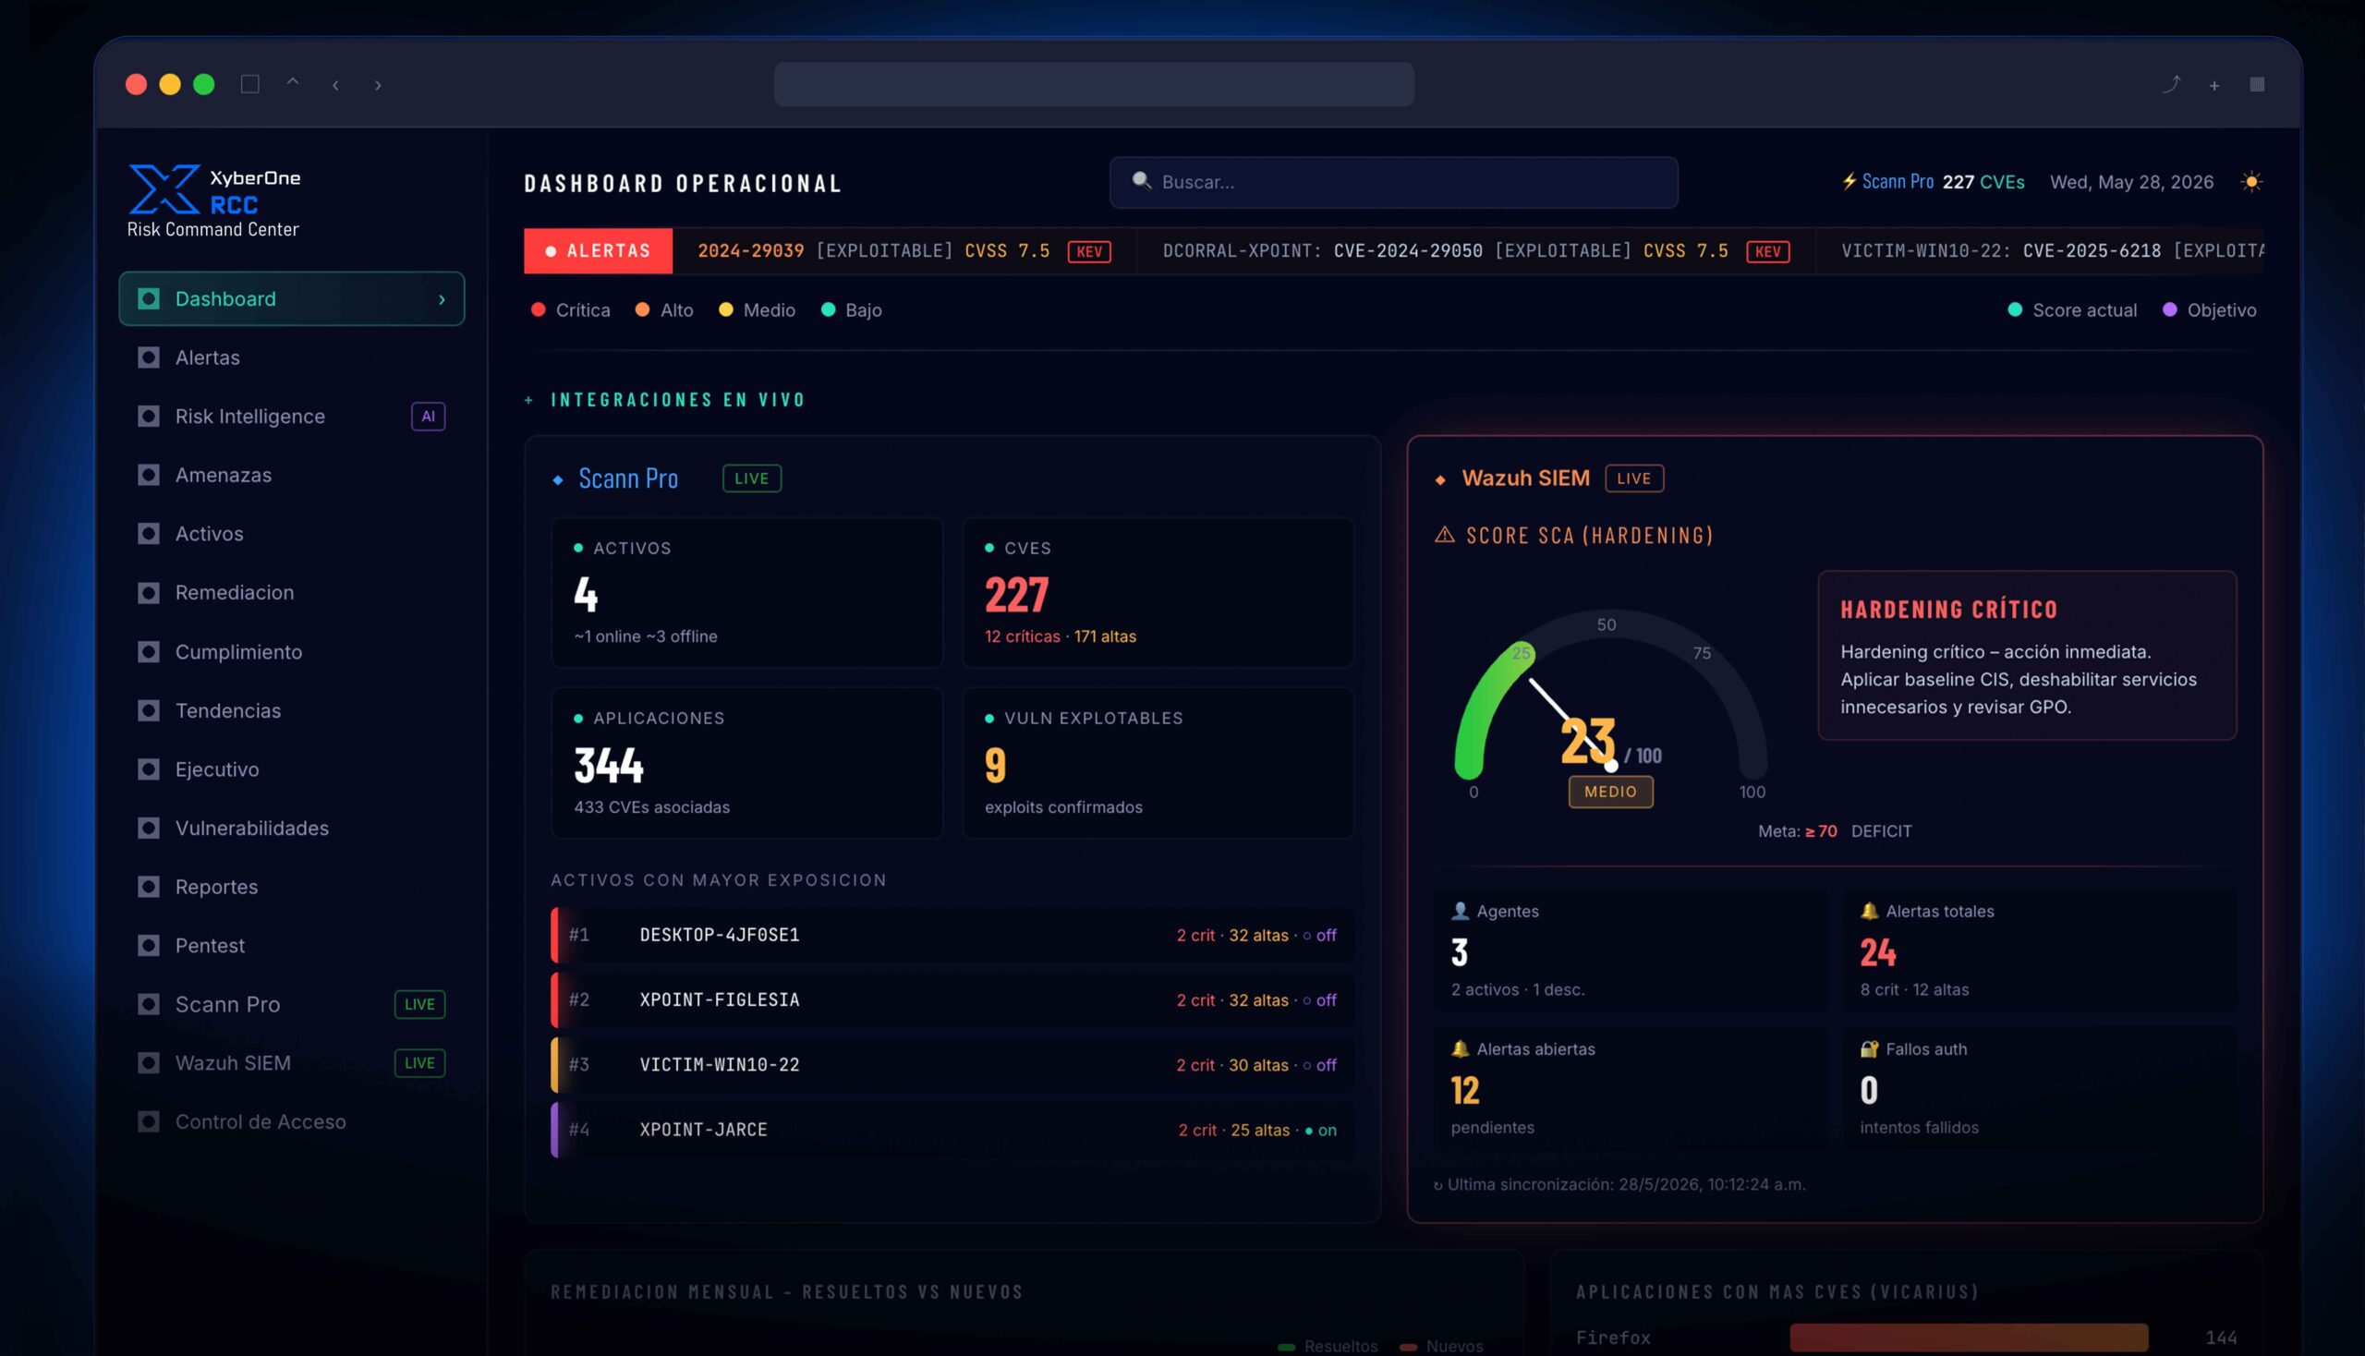
Task: Click the Reportes sidebar icon
Action: pyautogui.click(x=148, y=887)
